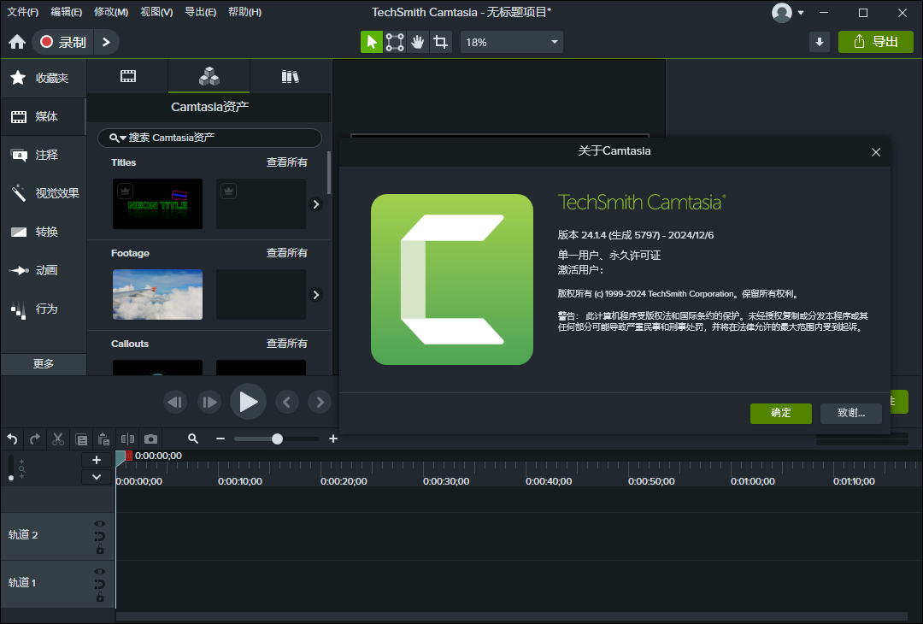Open the 视觉效果 panel in the sidebar
This screenshot has width=923, height=624.
coord(43,192)
